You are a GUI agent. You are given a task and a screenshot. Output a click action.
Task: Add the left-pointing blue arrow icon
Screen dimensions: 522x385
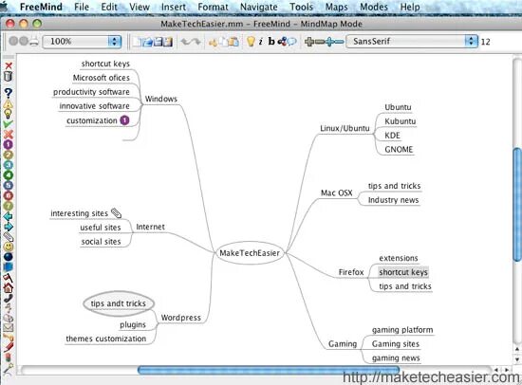(x=9, y=216)
